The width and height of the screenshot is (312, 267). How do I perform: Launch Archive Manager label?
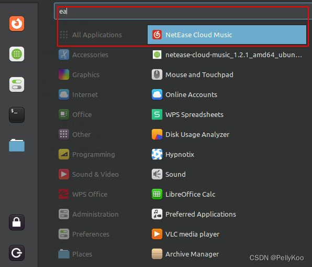(x=192, y=254)
